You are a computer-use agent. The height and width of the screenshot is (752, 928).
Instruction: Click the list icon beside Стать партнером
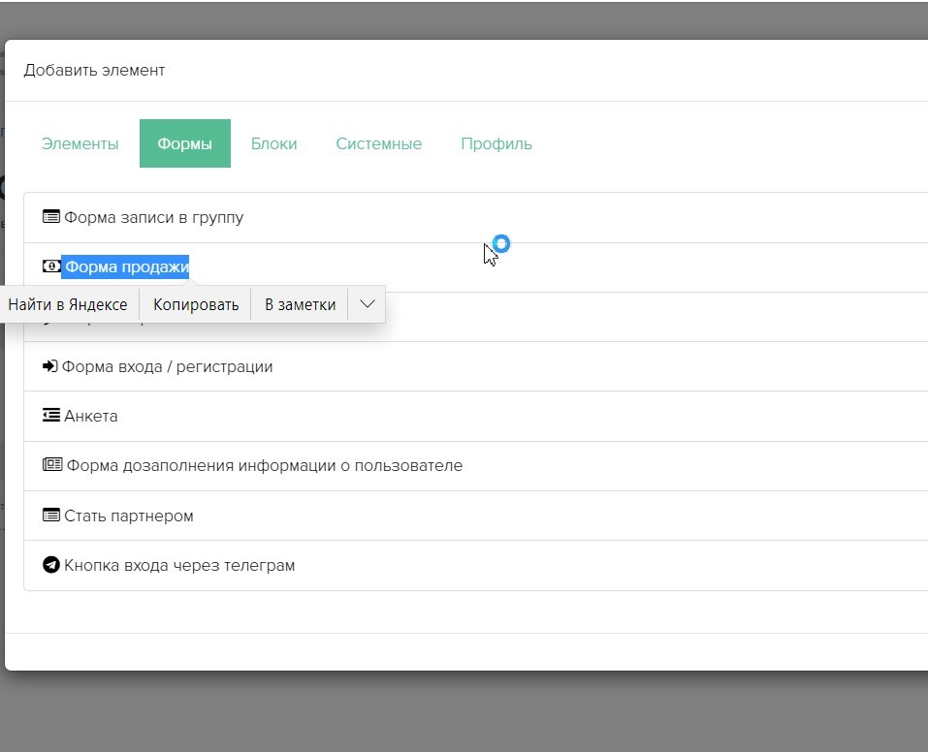click(51, 516)
